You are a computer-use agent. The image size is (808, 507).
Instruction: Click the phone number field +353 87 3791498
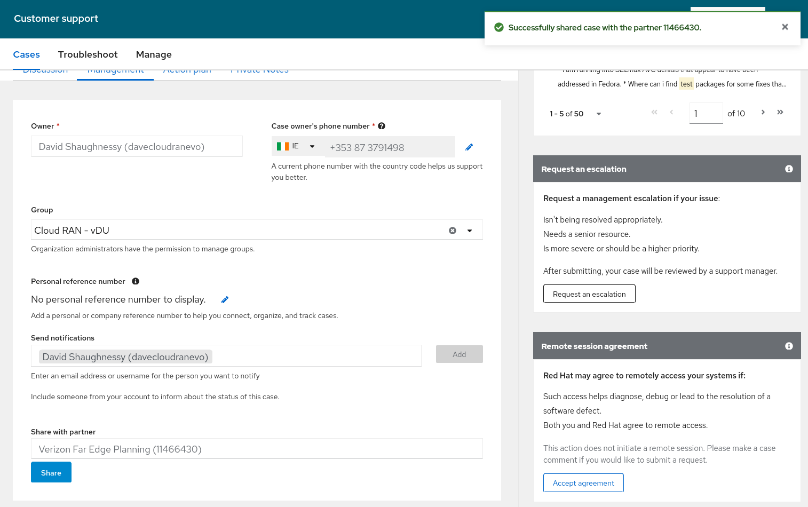(x=390, y=147)
